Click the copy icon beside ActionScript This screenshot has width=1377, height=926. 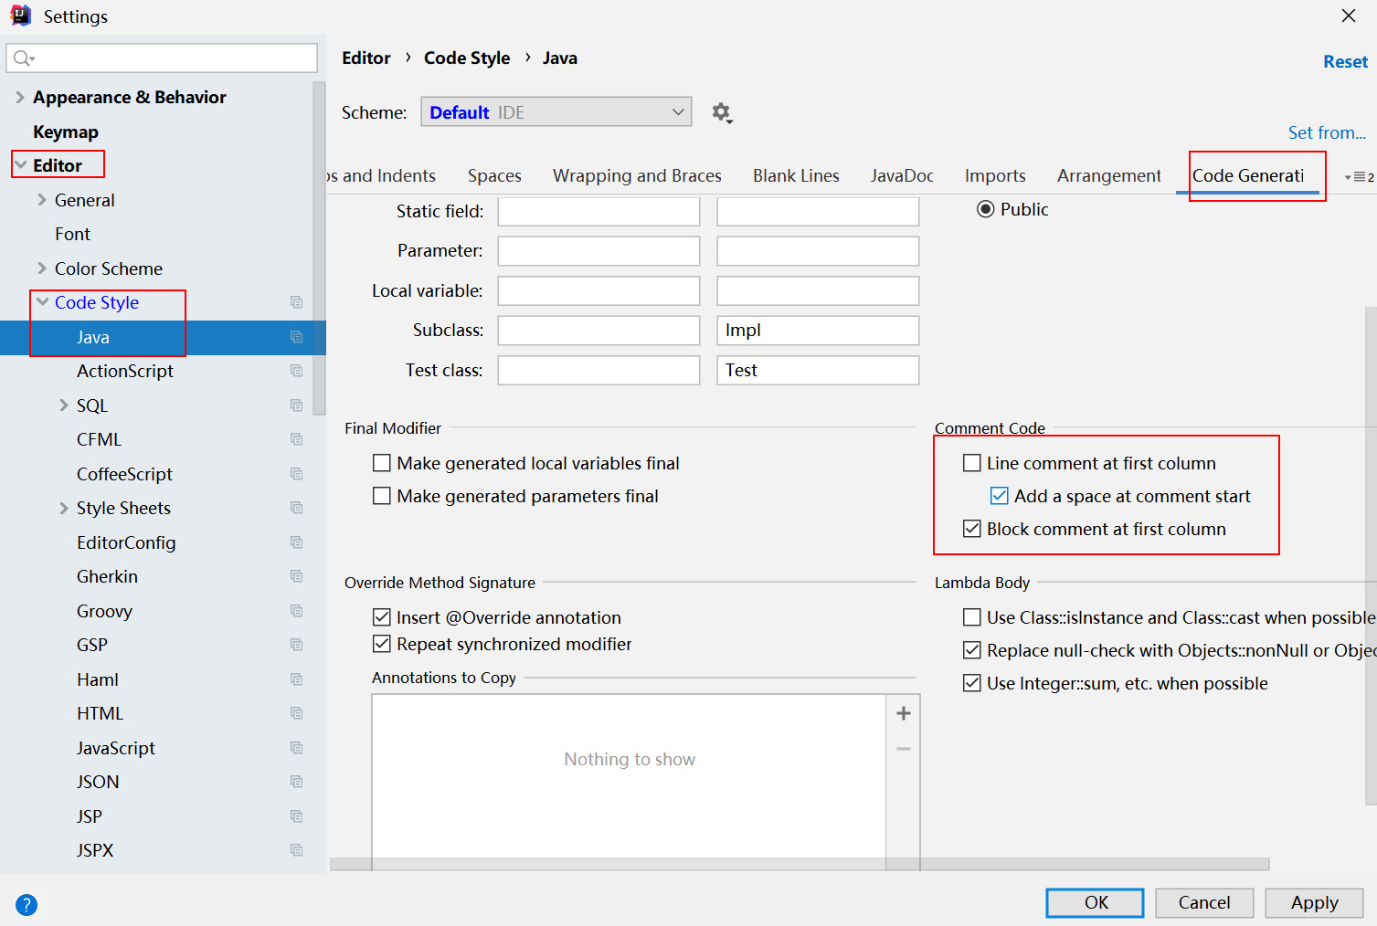[x=297, y=371]
